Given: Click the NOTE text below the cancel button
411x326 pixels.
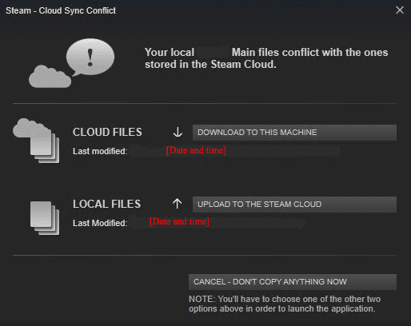Looking at the screenshot, I should coord(285,304).
